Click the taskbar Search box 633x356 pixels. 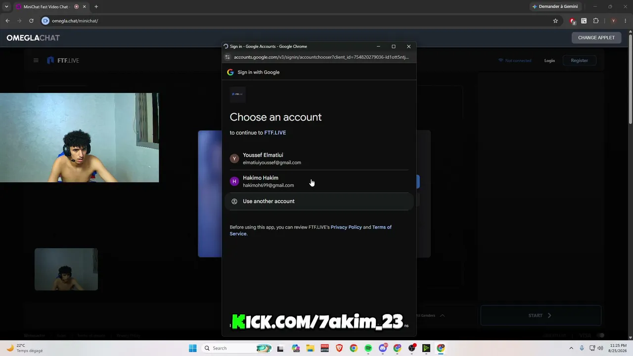pos(238,348)
